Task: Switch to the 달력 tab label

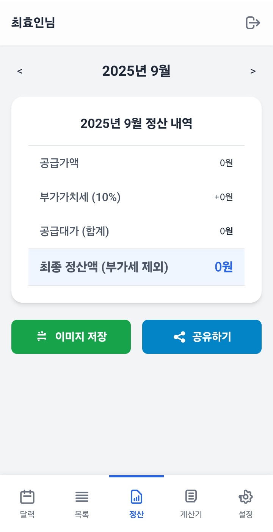Action: coord(27,515)
